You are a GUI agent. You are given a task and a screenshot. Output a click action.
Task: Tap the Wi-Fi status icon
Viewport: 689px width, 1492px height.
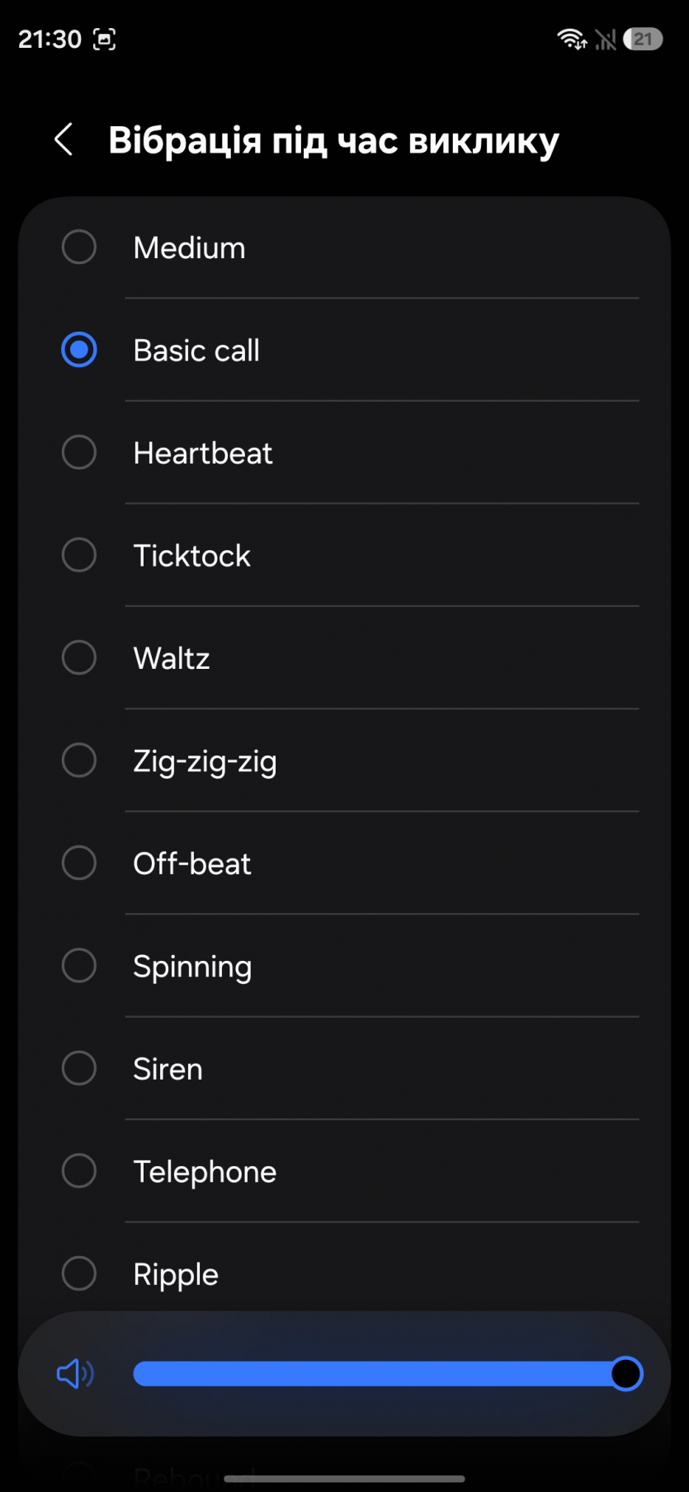click(x=571, y=39)
